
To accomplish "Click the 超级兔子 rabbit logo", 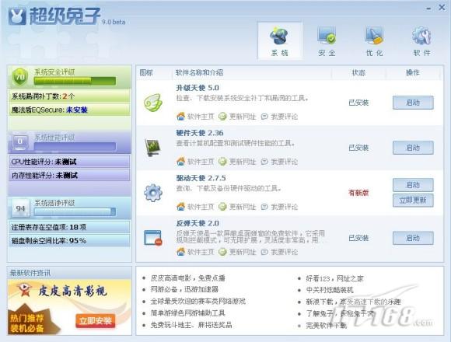I will pos(17,16).
